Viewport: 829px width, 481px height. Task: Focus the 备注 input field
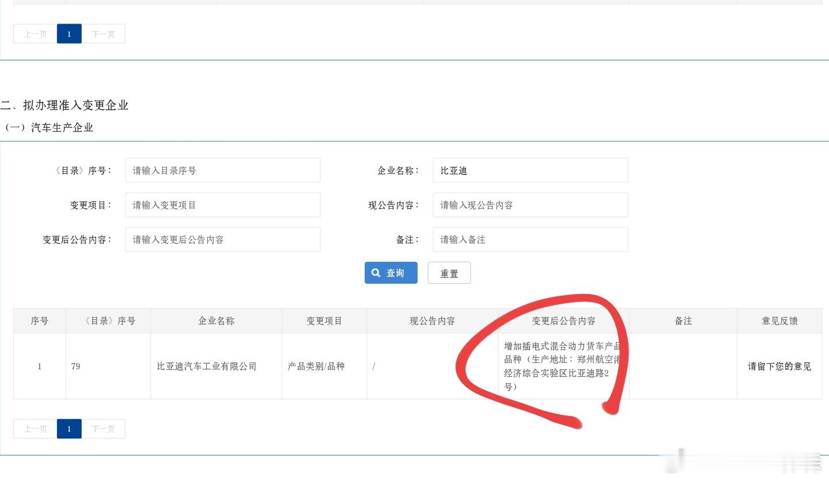[530, 239]
